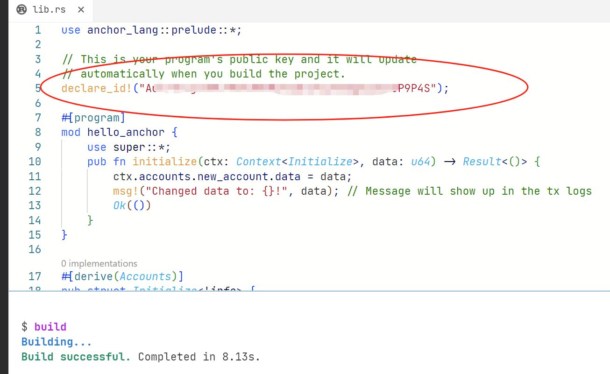Viewport: 610px width, 374px height.
Task: Click 'Build successful.' in the terminal
Action: click(76, 357)
